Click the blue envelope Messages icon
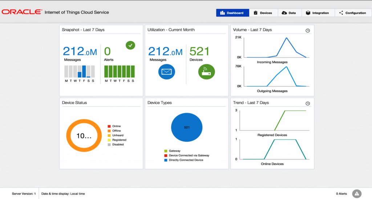Image resolution: width=372 pixels, height=199 pixels. pyautogui.click(x=166, y=72)
